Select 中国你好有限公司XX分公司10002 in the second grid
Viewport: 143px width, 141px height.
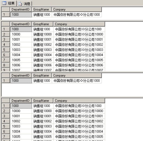[79, 45]
